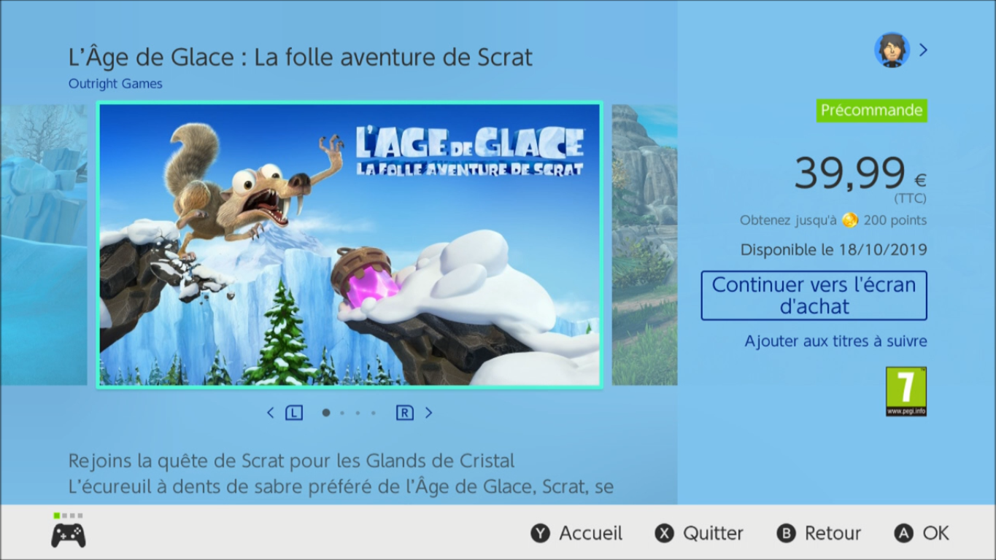Click Continuer vers l'écran d'achat button
This screenshot has height=560, width=996.
click(x=814, y=295)
